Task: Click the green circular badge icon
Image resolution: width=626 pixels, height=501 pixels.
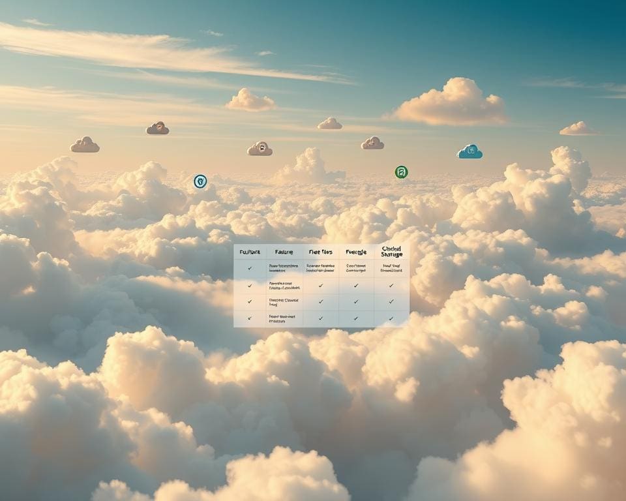Action: pyautogui.click(x=401, y=172)
